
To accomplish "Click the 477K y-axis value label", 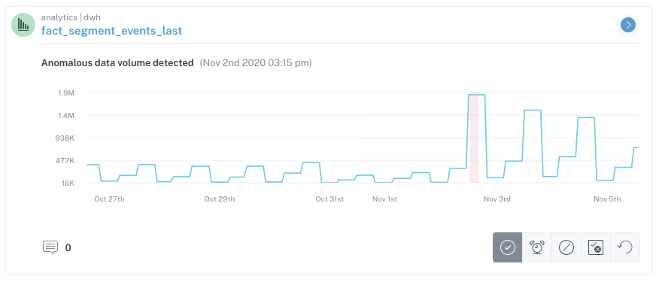I will coord(65,161).
